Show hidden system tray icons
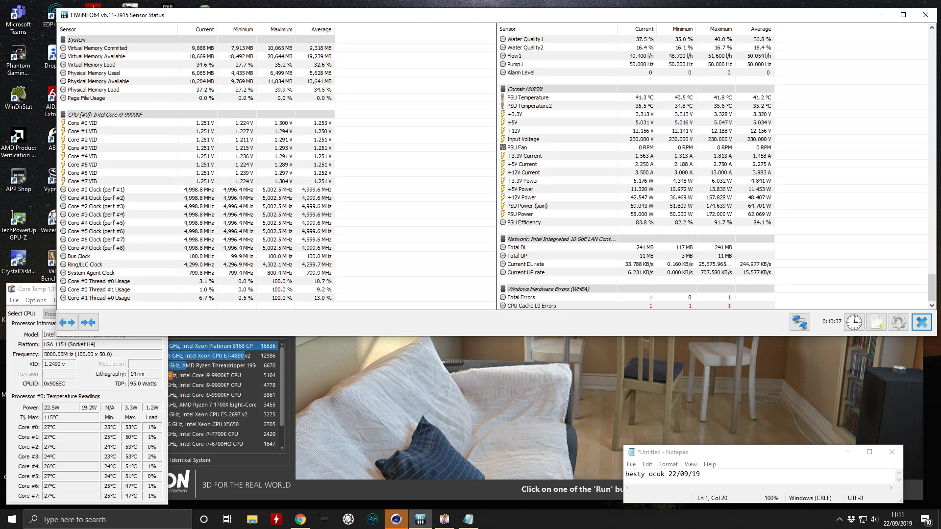941x529 pixels. [839, 519]
